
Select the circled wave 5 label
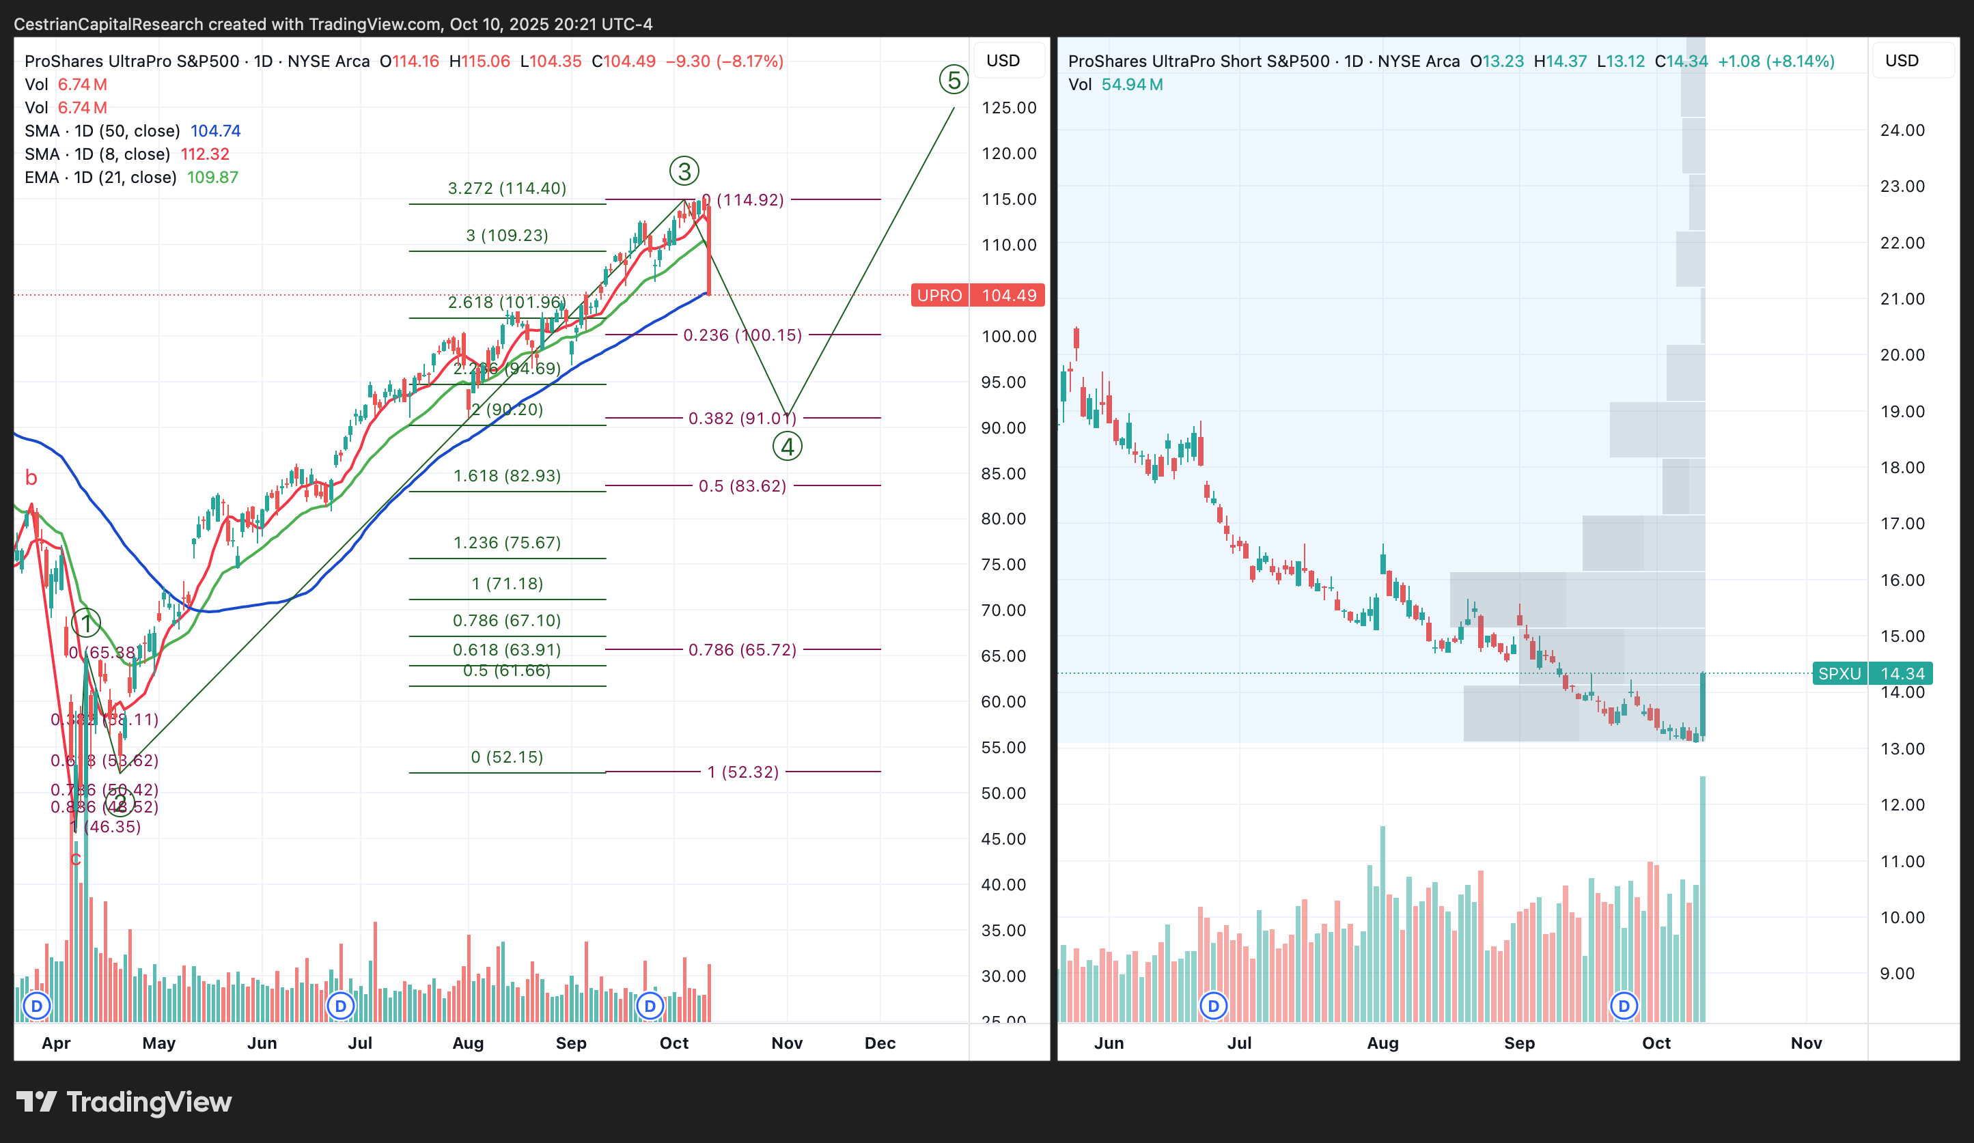tap(954, 80)
